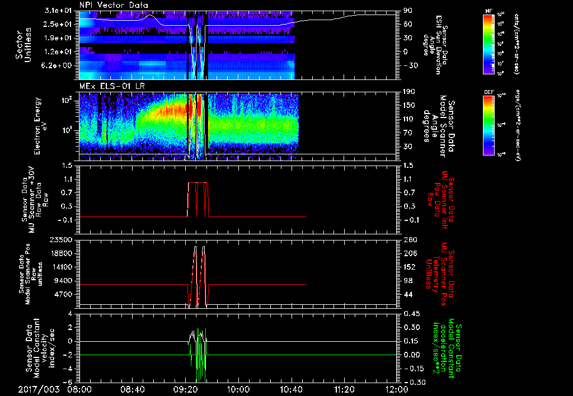Click the 10:40 time axis label

[291, 389]
